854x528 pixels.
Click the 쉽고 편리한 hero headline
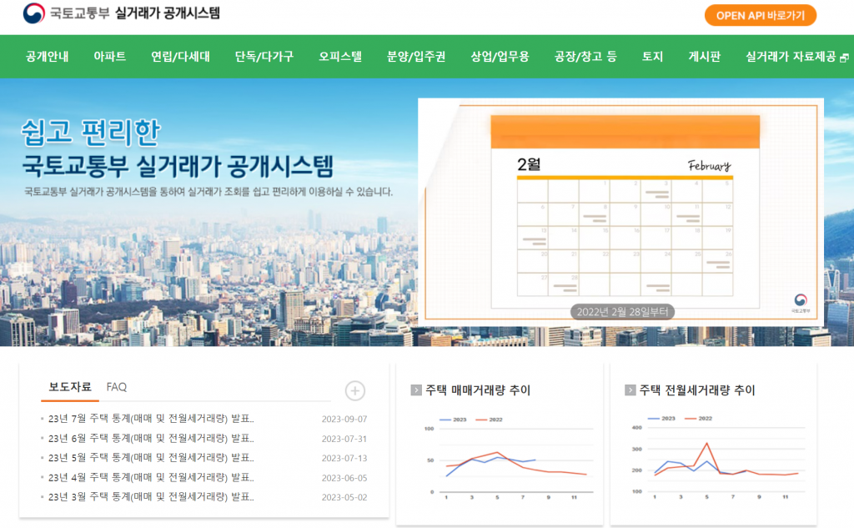click(90, 132)
